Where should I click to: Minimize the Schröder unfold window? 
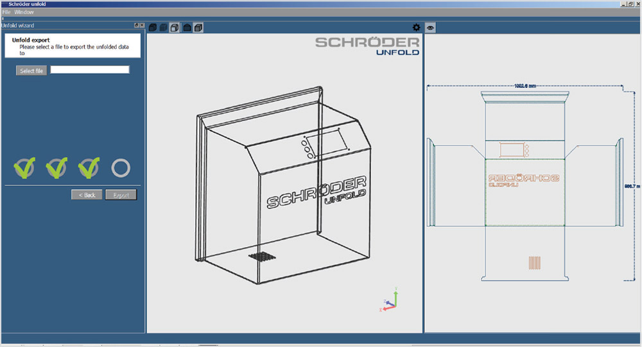tap(623, 4)
